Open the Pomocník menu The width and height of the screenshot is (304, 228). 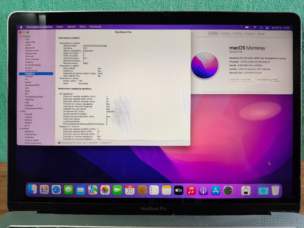click(x=95, y=27)
